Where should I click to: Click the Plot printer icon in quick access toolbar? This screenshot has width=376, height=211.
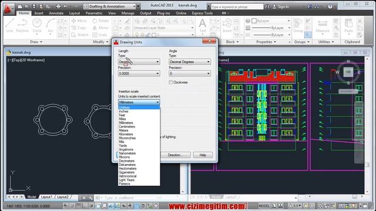click(58, 6)
